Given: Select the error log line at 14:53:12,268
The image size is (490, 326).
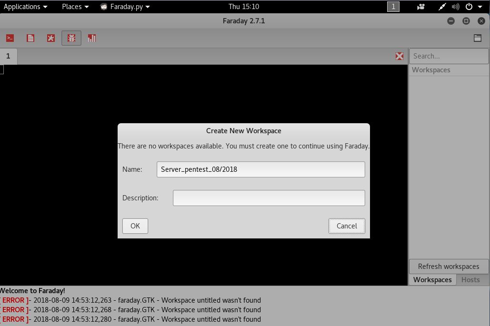Looking at the screenshot, I should pyautogui.click(x=130, y=310).
